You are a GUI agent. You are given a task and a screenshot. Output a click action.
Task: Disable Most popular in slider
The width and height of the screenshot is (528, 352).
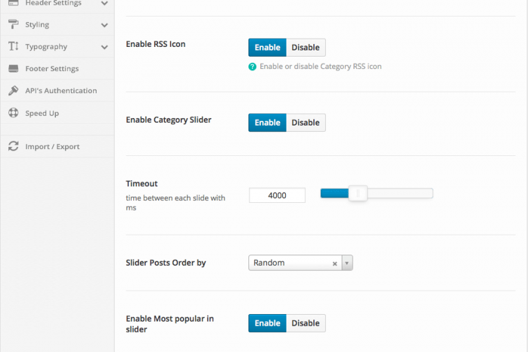[306, 323]
